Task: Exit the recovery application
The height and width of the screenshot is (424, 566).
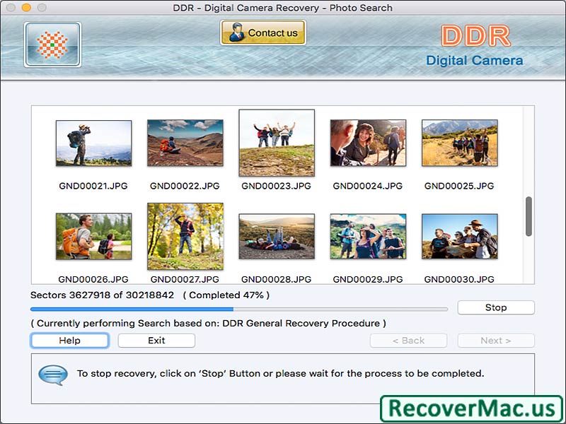Action: pos(156,340)
